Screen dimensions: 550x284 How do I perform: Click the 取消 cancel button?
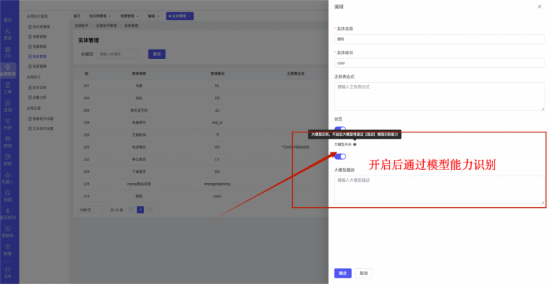pos(363,272)
